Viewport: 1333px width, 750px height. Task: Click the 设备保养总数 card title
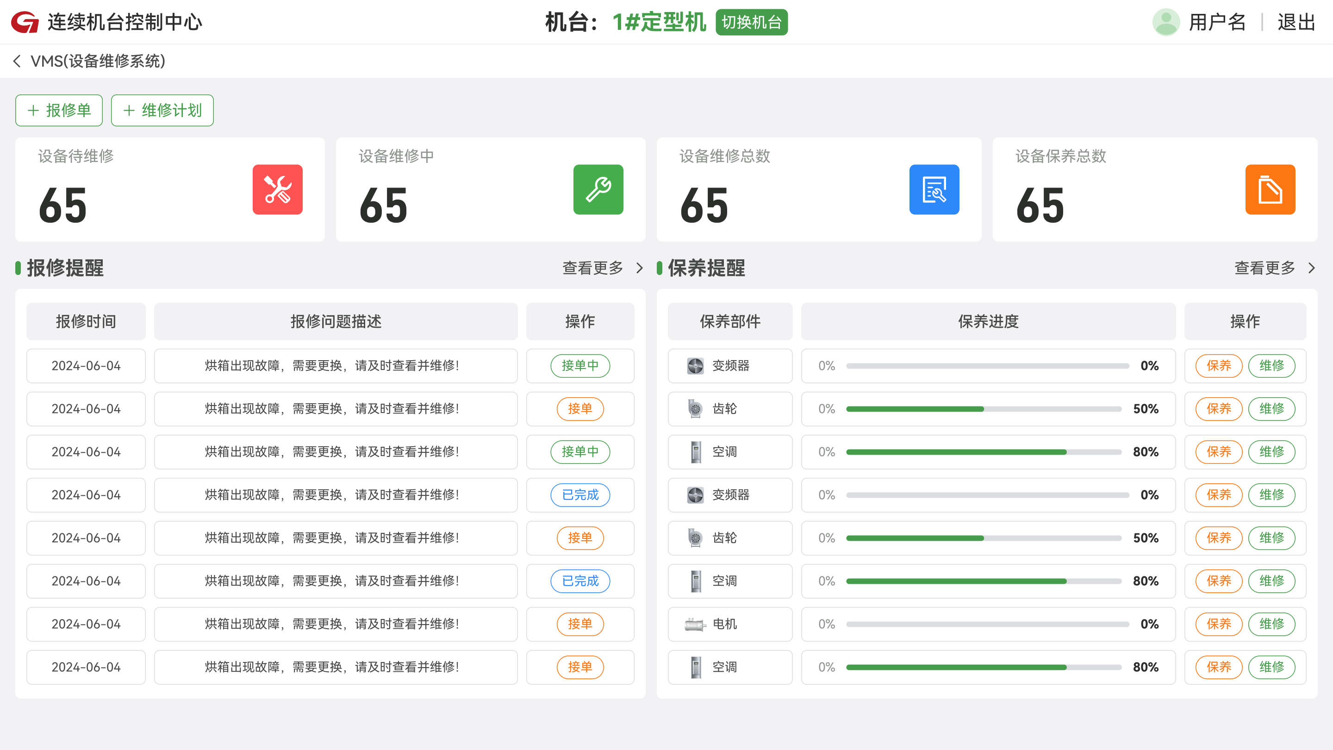[1060, 156]
